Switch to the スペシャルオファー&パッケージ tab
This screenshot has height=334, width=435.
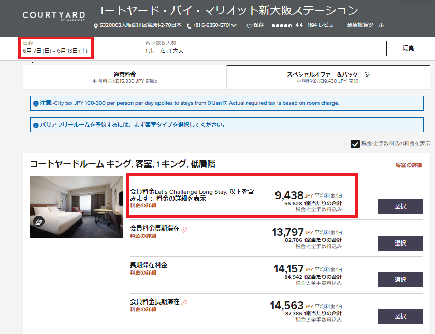click(328, 77)
